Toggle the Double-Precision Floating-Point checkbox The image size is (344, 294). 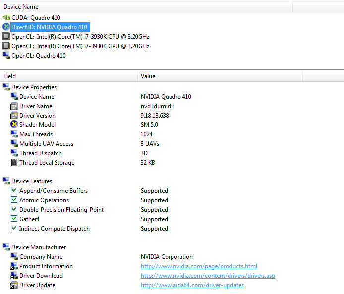[x=14, y=209]
